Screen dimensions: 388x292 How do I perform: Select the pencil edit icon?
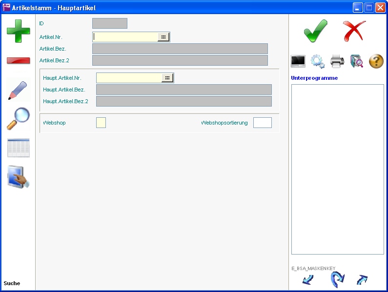(18, 90)
